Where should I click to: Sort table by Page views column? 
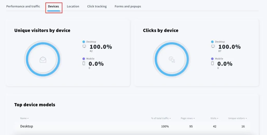tap(188, 118)
